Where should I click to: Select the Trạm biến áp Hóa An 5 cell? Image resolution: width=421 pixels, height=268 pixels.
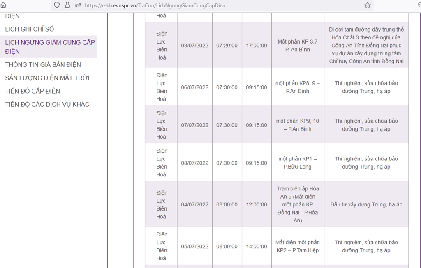[298, 204]
